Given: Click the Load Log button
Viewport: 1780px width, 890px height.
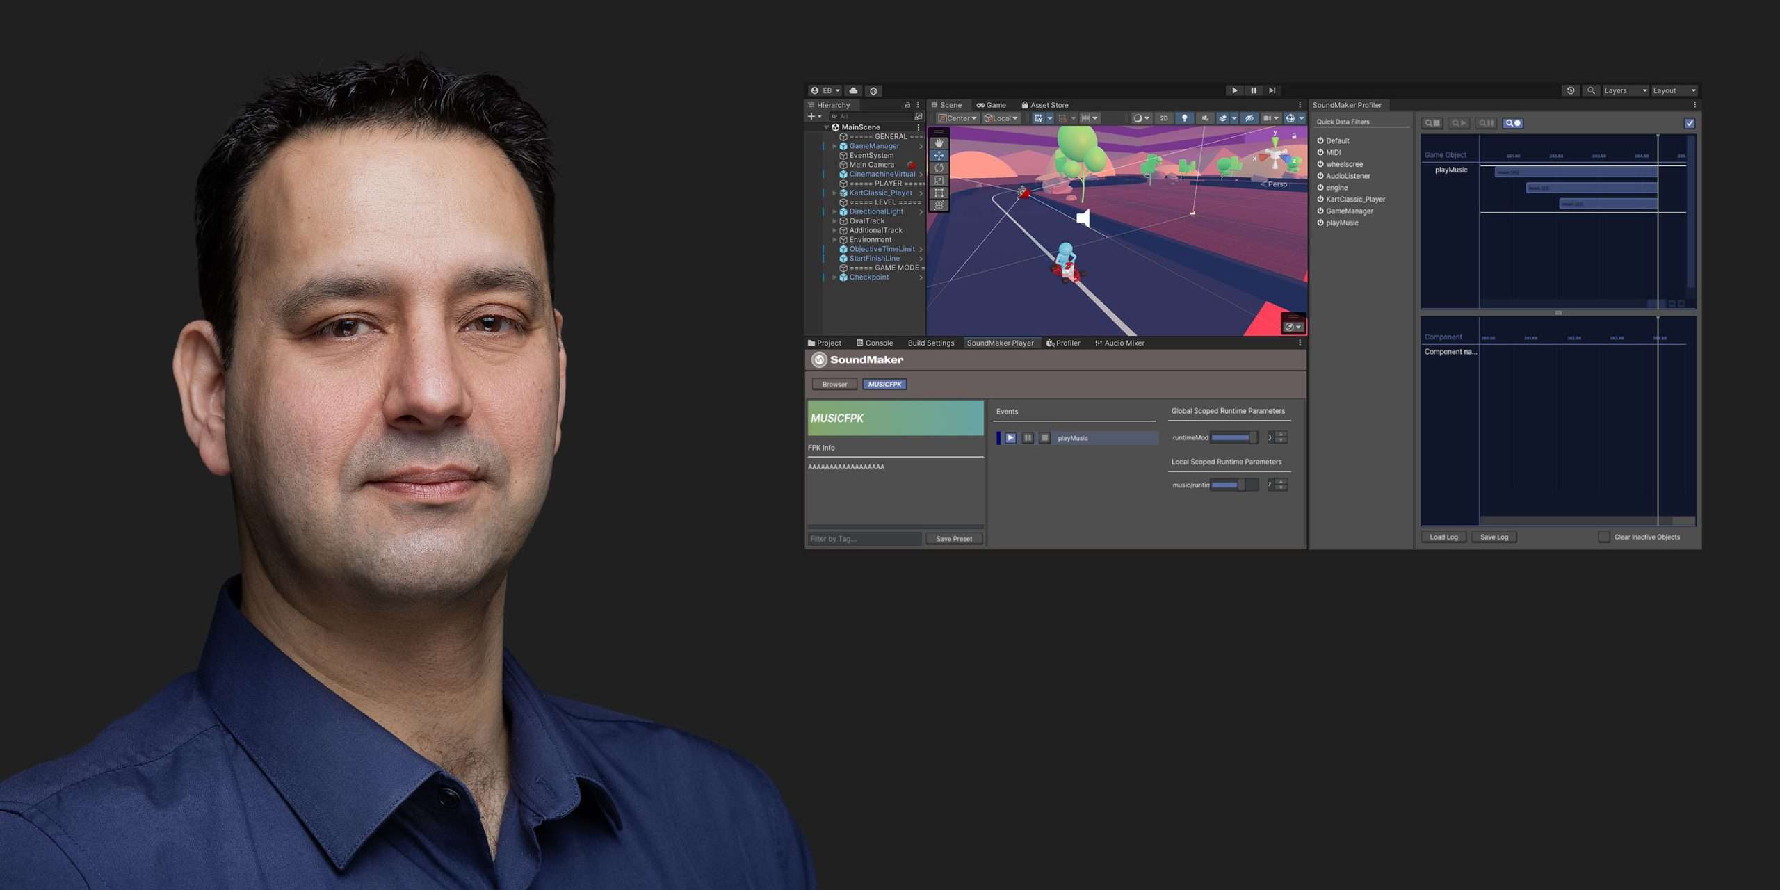Looking at the screenshot, I should (1443, 537).
